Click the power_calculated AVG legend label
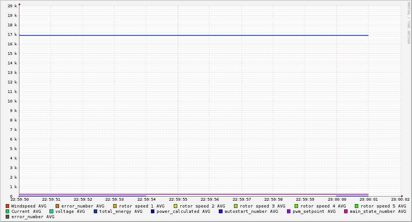Image resolution: width=412 pixels, height=222 pixels. point(183,211)
